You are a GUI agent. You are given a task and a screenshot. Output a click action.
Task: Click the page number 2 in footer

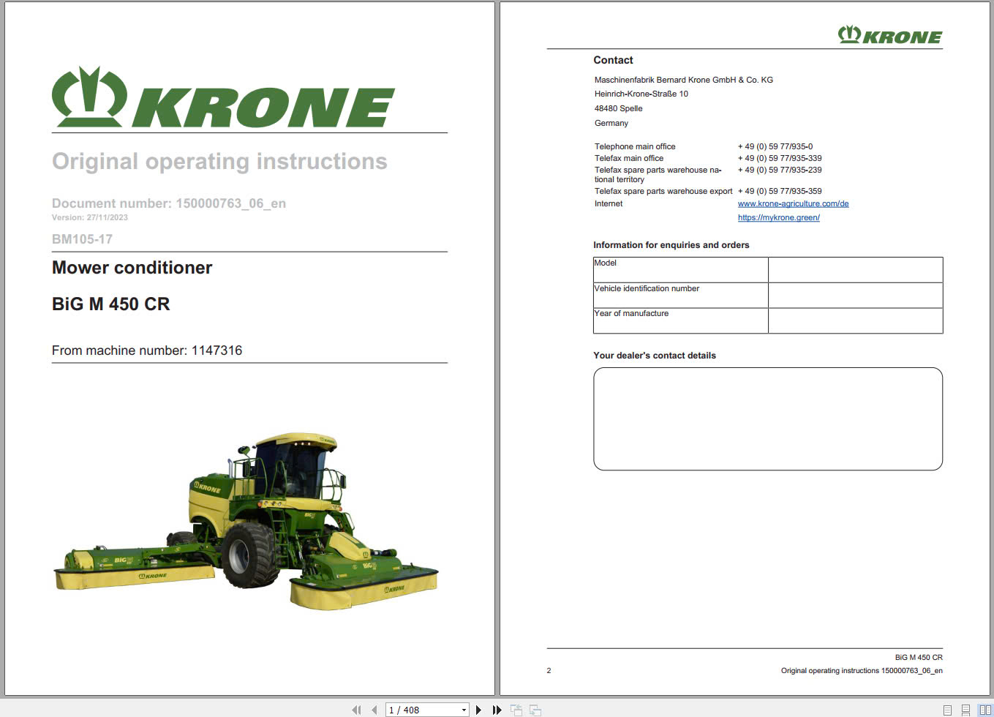coord(549,670)
